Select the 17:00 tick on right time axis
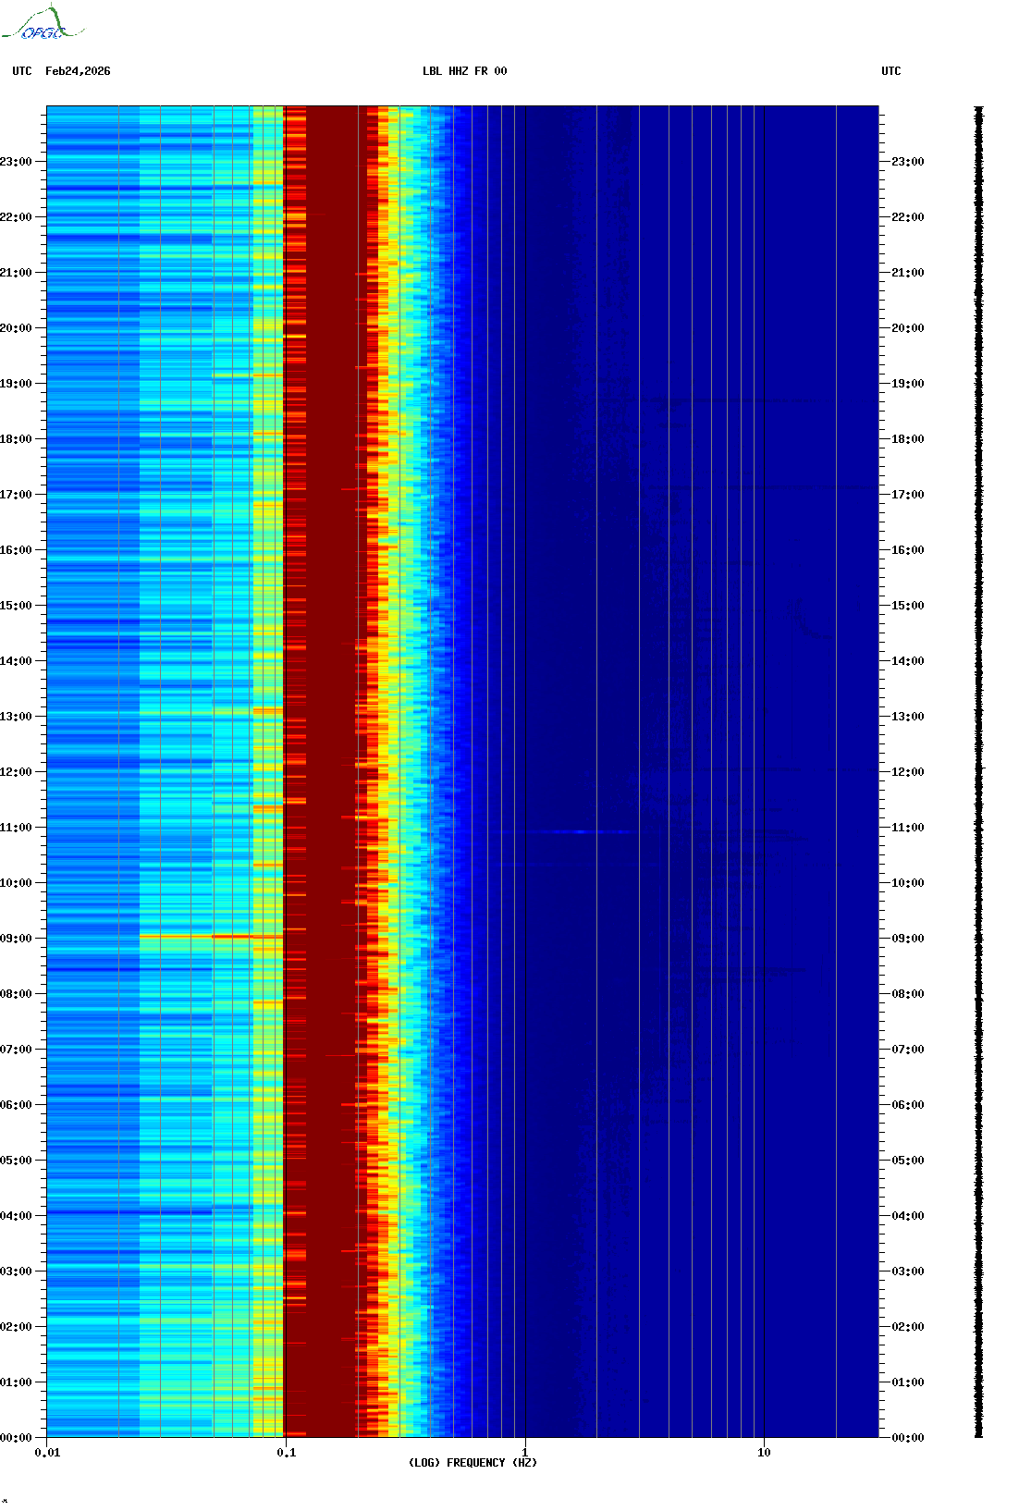Viewport: 1019px width, 1511px height. [x=907, y=495]
